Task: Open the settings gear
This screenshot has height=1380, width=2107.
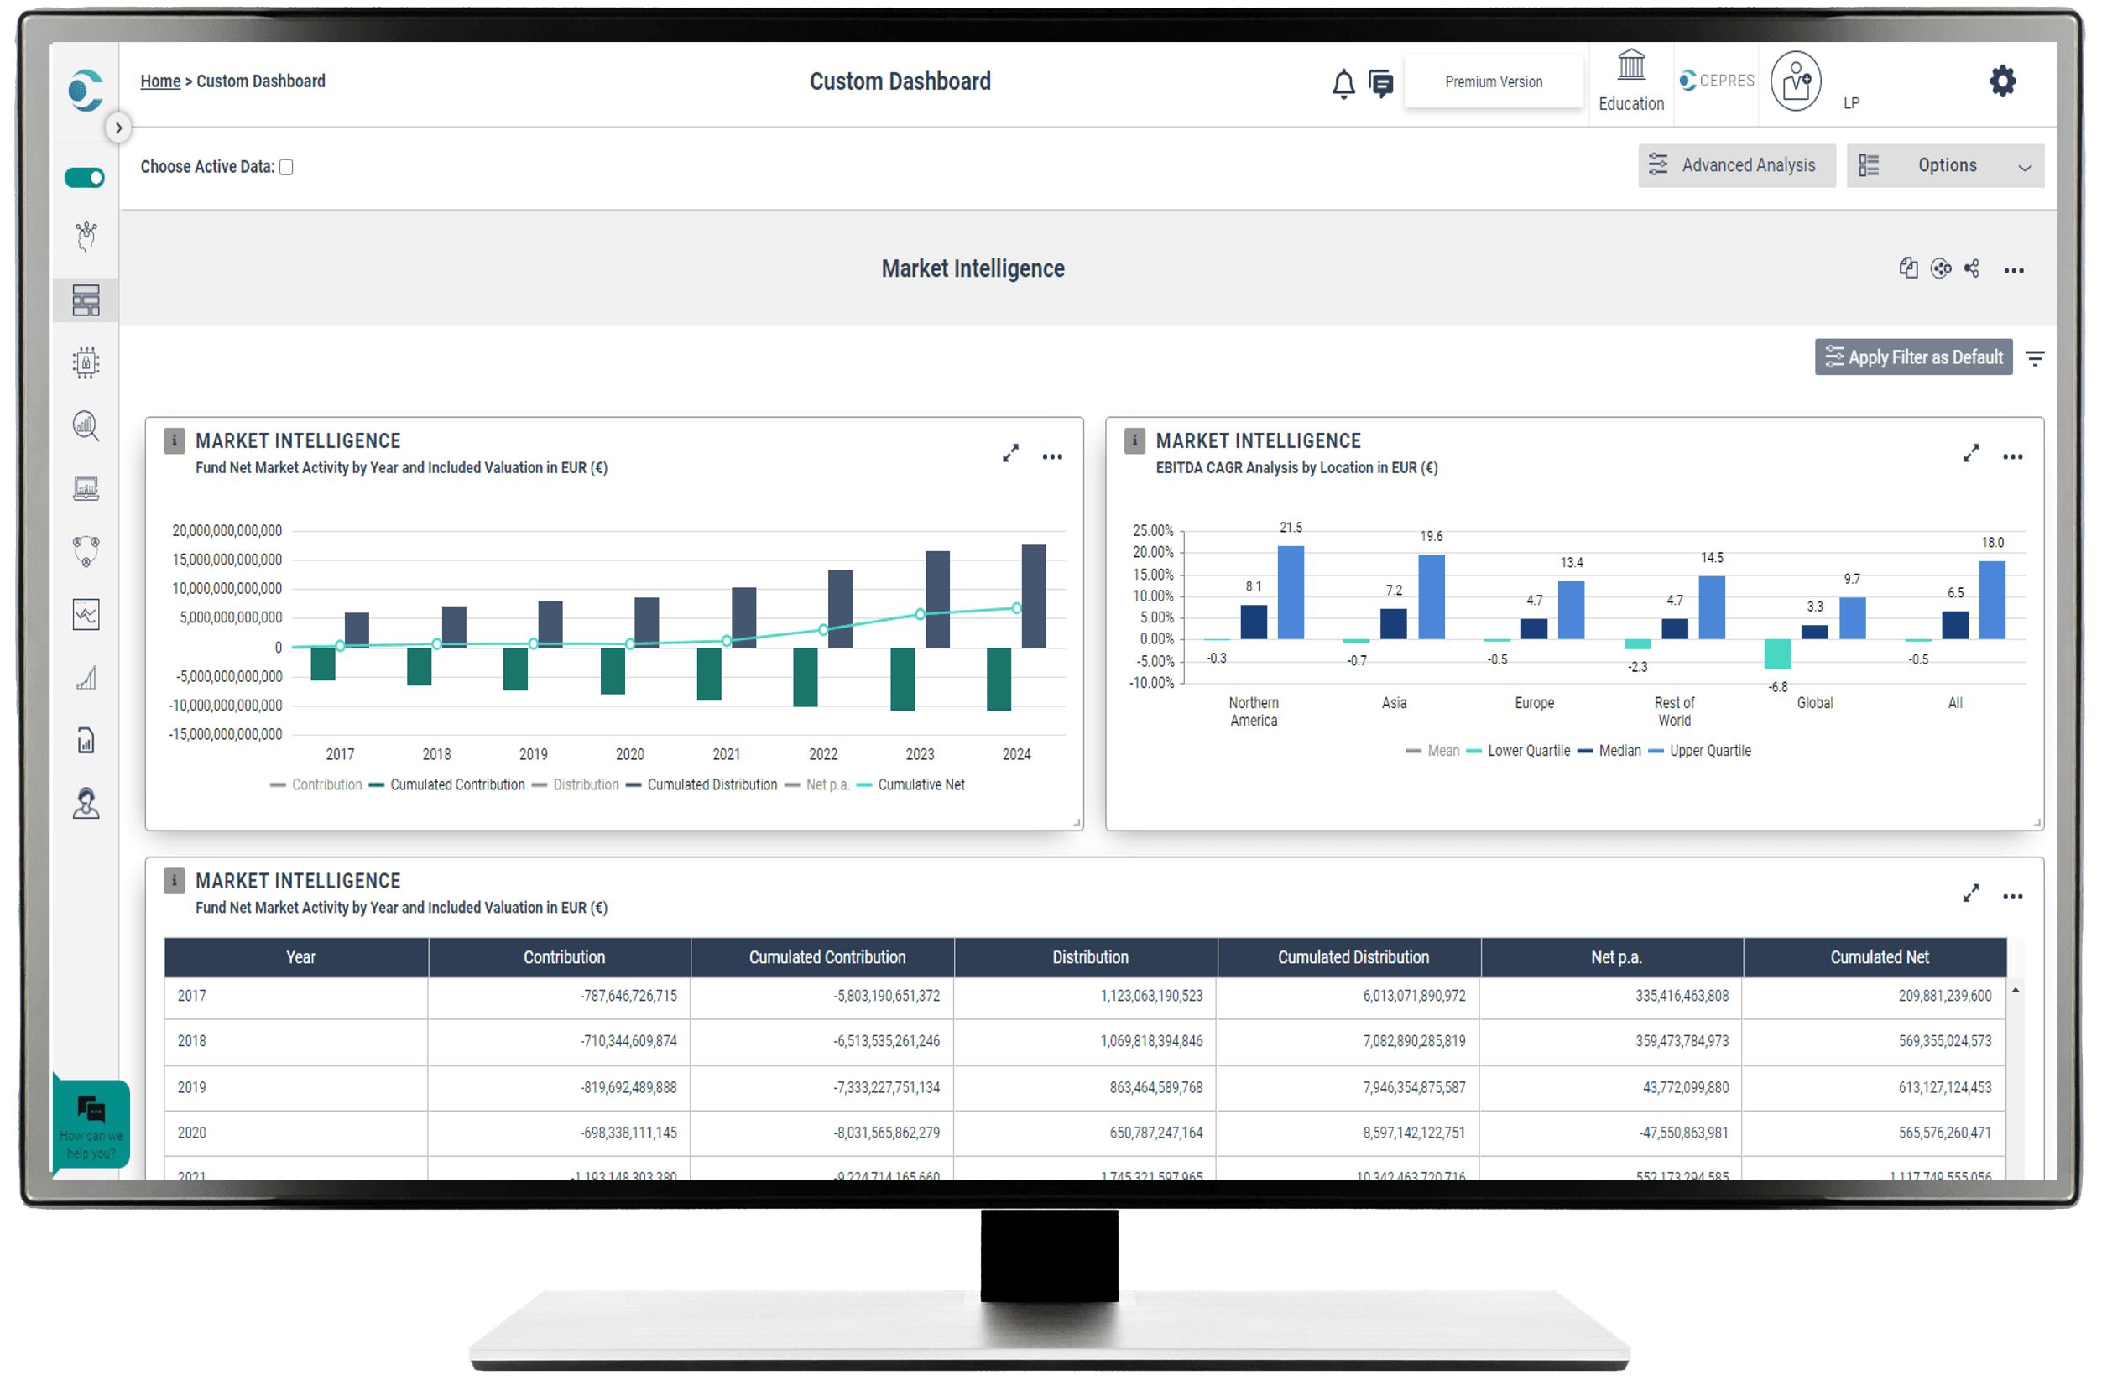Action: click(x=2001, y=81)
